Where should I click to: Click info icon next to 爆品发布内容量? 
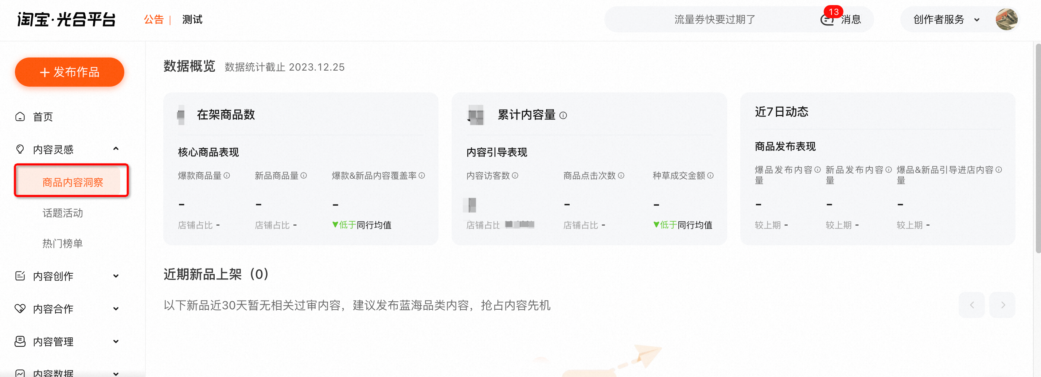pyautogui.click(x=817, y=170)
